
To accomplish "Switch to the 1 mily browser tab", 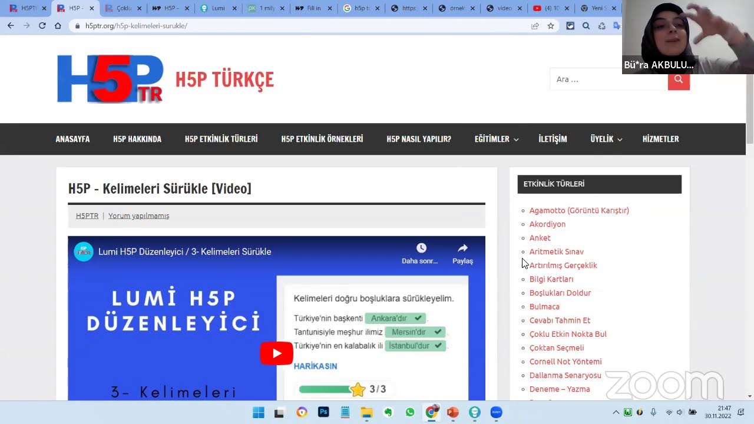I will point(266,8).
